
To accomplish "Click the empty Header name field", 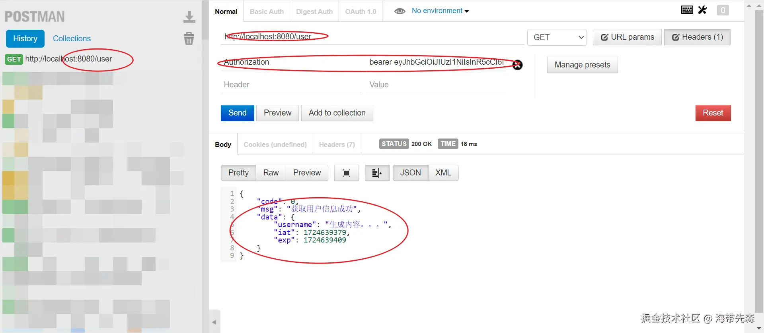I will [x=290, y=85].
